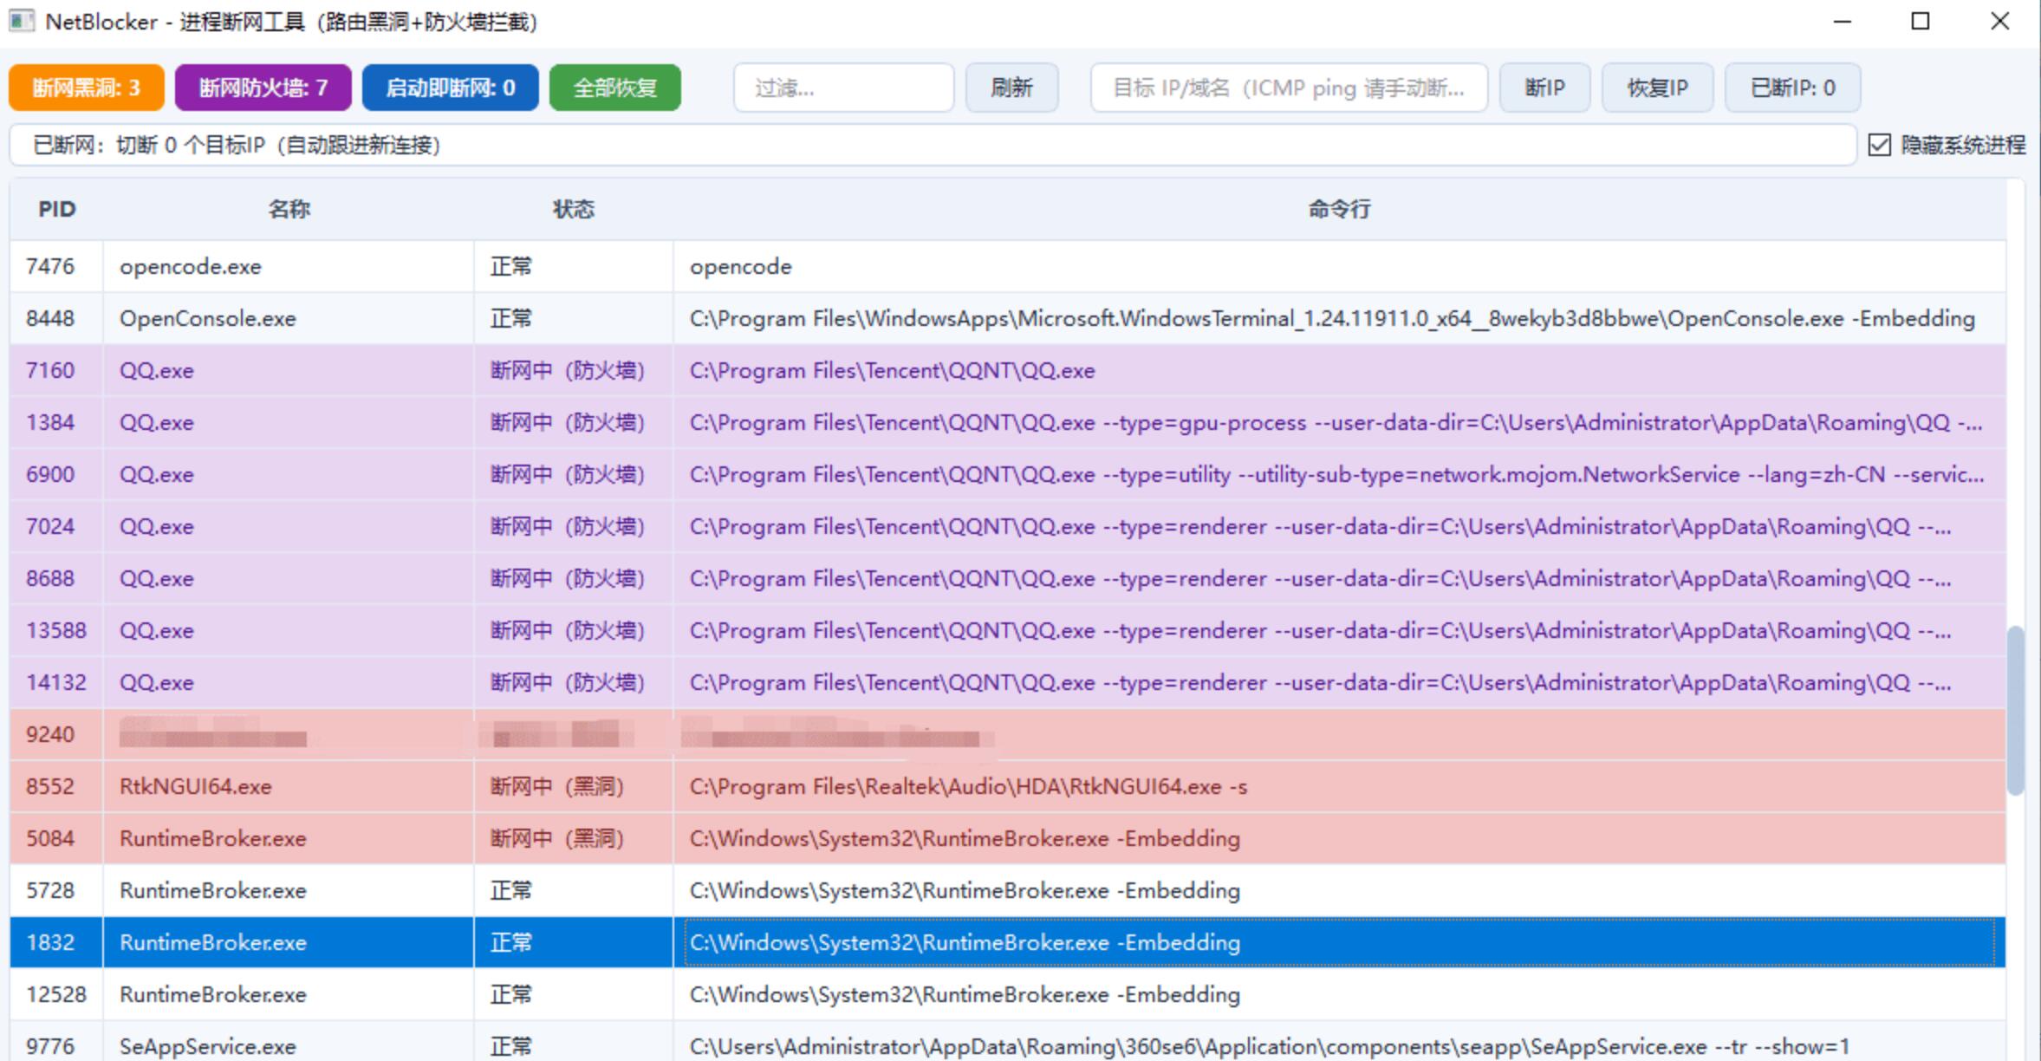Select QQ.exe gpu-process row PID 1384
2041x1061 pixels.
tap(1008, 422)
